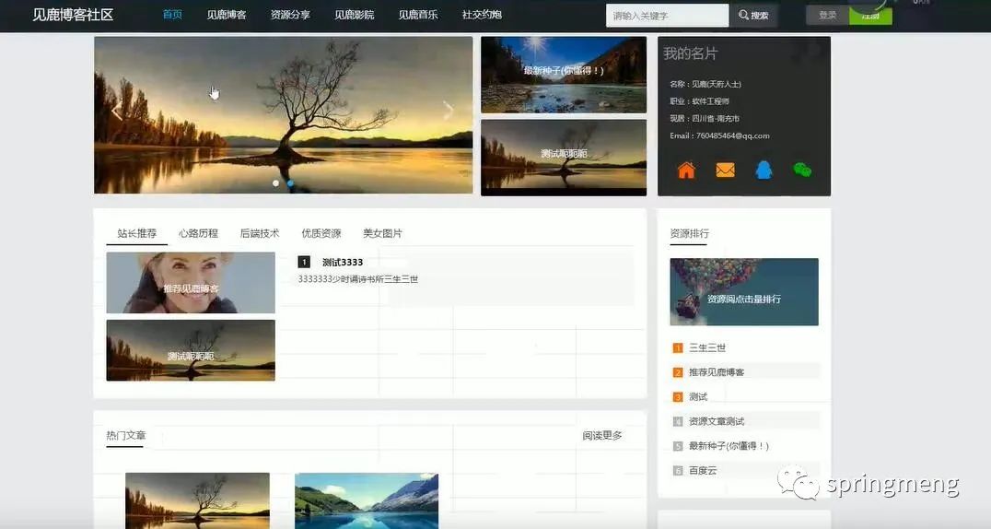Open the 资源分享 navigation item

[290, 15]
